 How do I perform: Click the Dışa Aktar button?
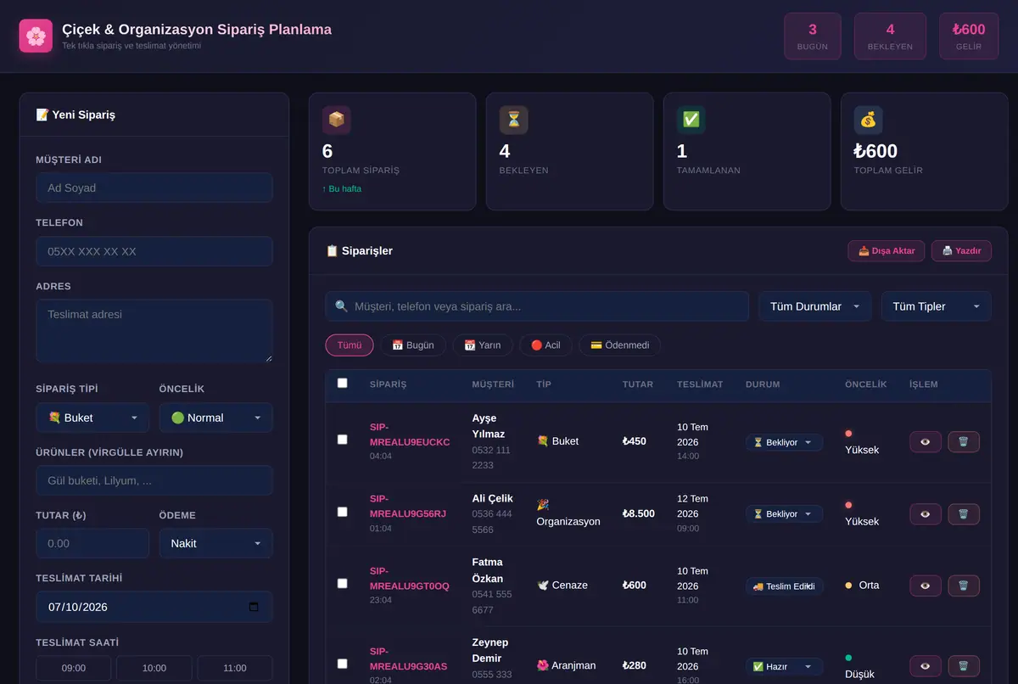click(887, 251)
